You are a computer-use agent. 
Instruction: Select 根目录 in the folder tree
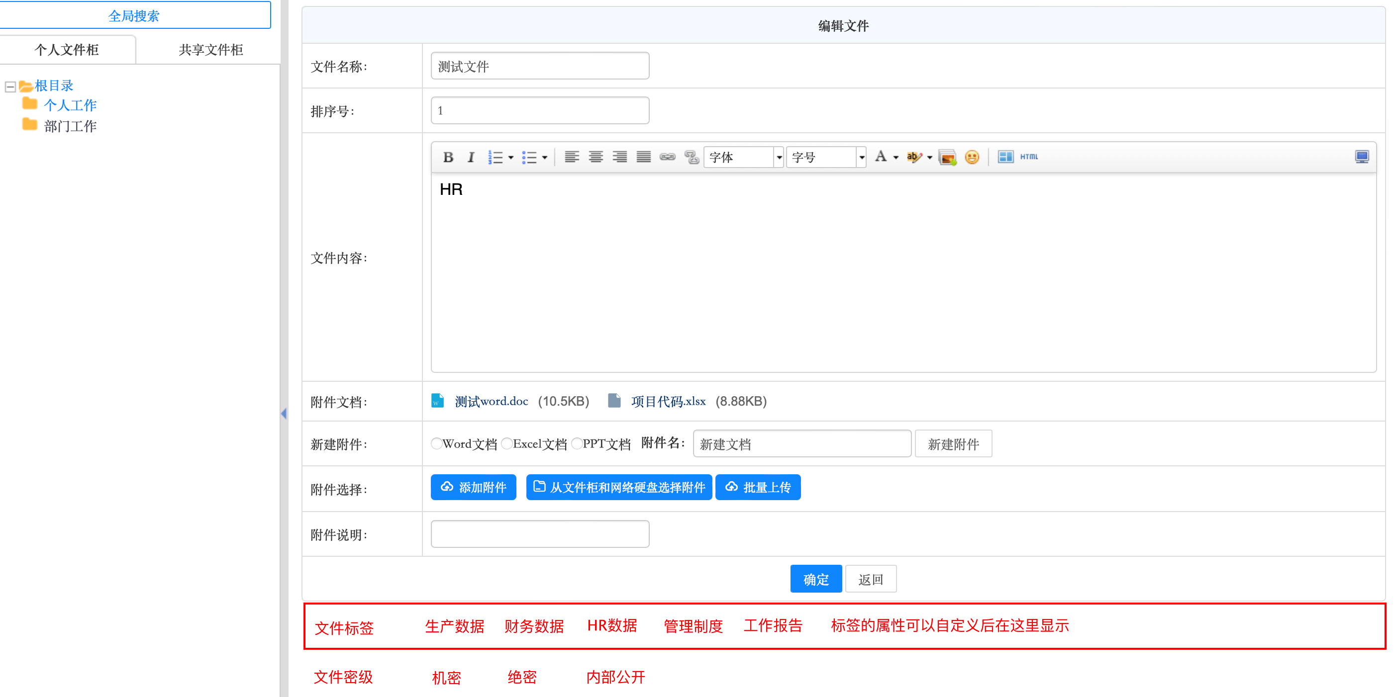point(54,86)
